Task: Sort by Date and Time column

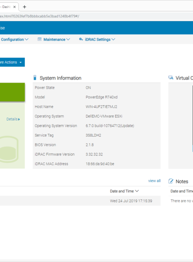Action: point(124,191)
